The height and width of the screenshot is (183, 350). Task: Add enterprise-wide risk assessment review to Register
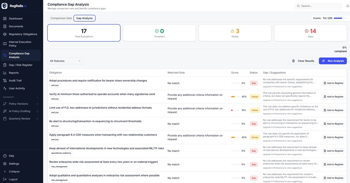pos(333,164)
